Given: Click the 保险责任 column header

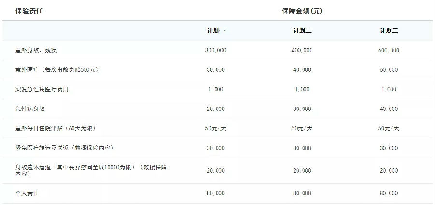Looking at the screenshot, I should [29, 10].
